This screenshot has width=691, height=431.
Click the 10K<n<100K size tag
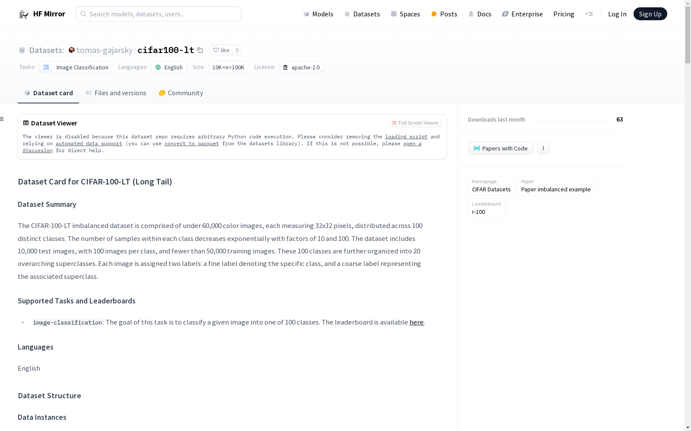(x=228, y=67)
